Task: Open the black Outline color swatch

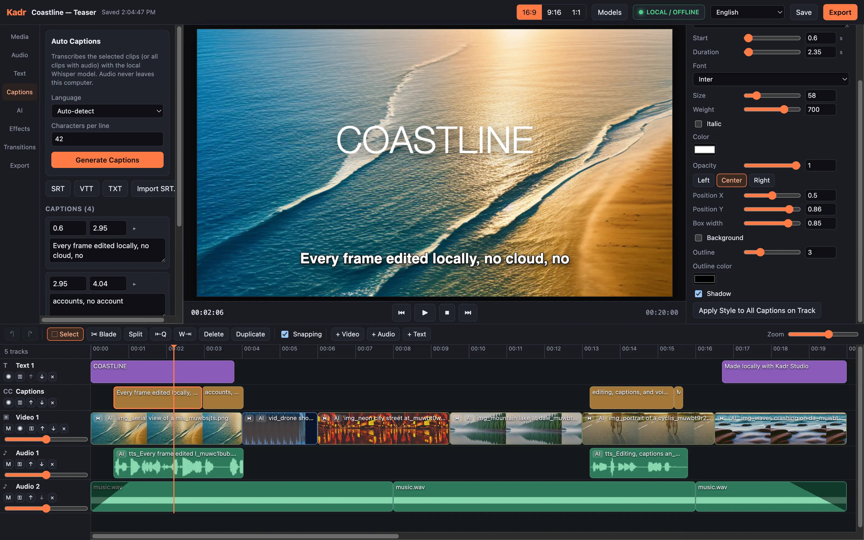Action: 704,279
